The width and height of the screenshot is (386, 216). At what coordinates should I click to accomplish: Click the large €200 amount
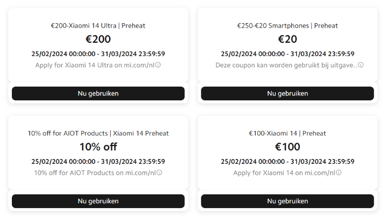[98, 39]
